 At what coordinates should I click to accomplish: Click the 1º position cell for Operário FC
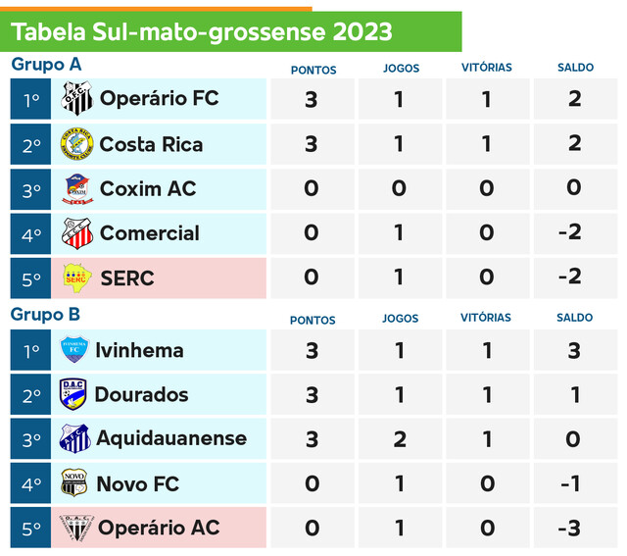31,99
